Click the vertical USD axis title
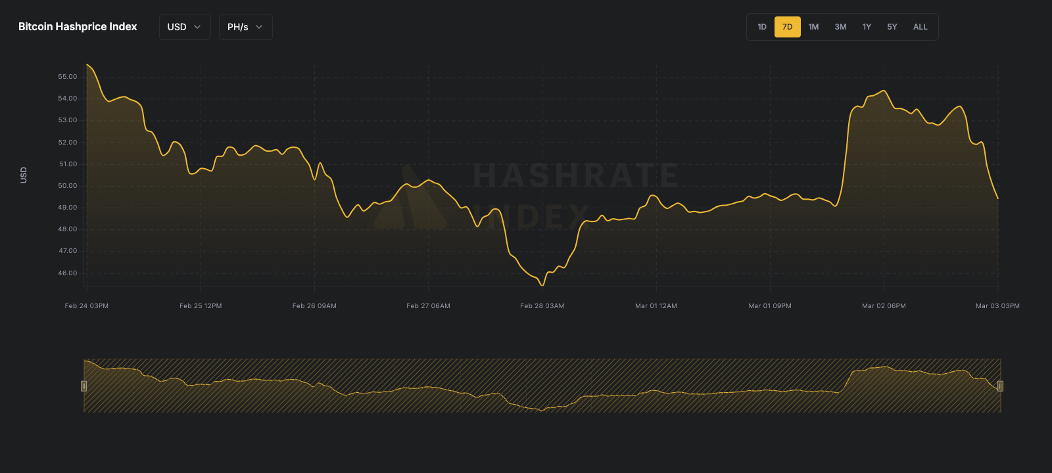 point(24,175)
